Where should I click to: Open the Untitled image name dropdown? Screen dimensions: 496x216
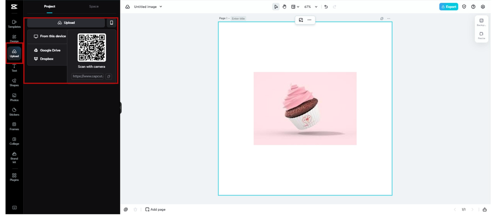(148, 7)
